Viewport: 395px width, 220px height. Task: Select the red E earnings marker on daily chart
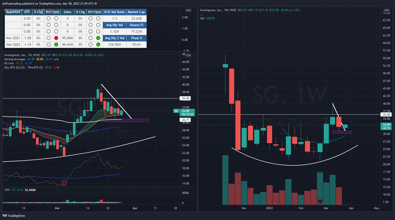65,183
